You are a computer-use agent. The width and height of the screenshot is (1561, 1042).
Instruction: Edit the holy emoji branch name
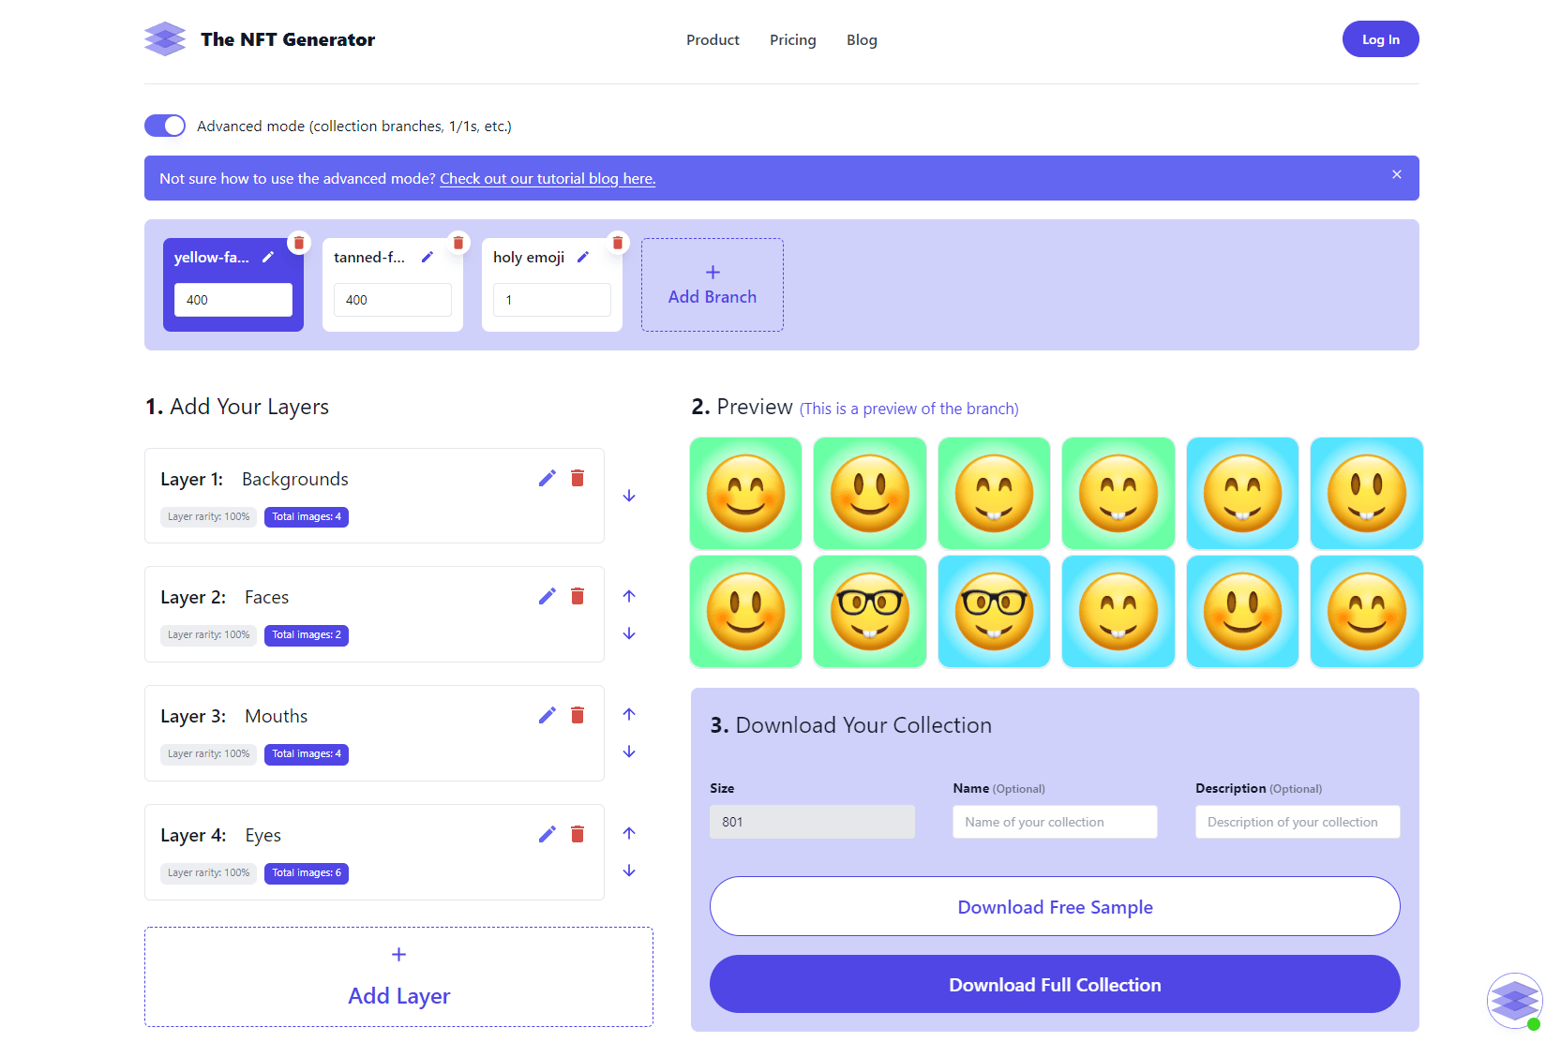[x=583, y=257]
